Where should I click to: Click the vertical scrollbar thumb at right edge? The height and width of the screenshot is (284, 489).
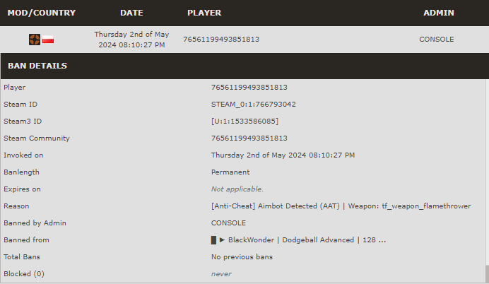(x=487, y=273)
